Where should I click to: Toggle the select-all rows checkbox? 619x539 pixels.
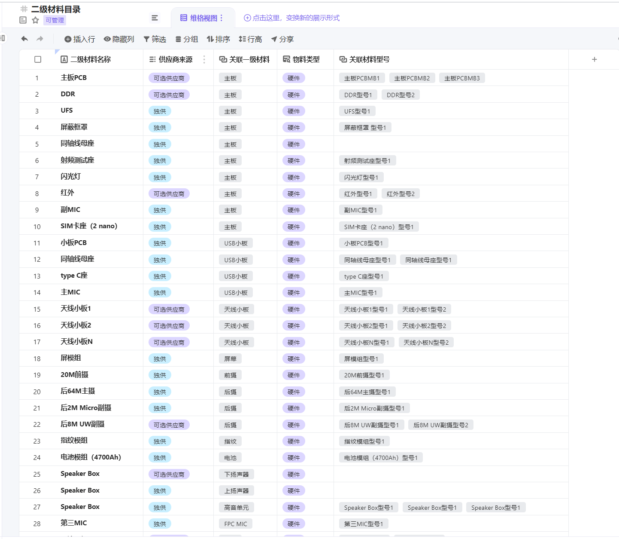pyautogui.click(x=38, y=59)
